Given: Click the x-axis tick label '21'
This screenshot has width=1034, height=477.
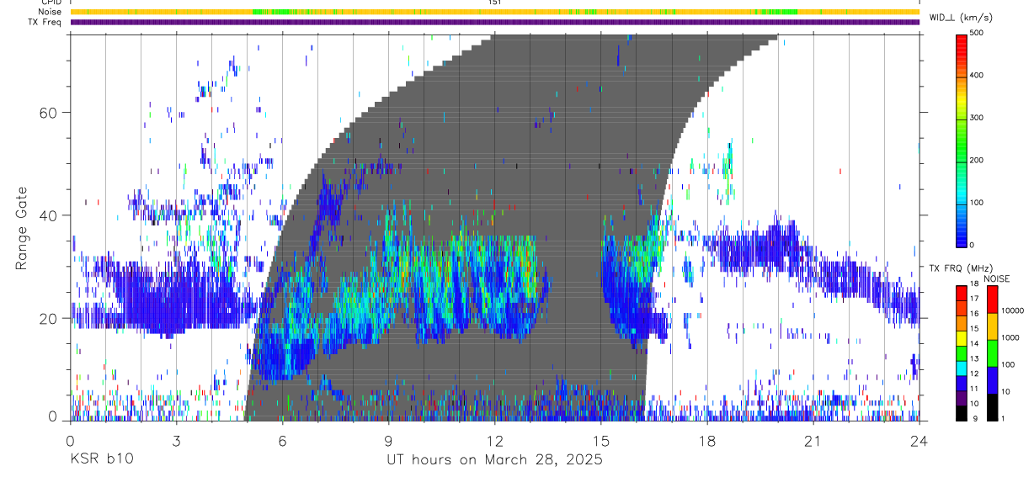Looking at the screenshot, I should 813,441.
